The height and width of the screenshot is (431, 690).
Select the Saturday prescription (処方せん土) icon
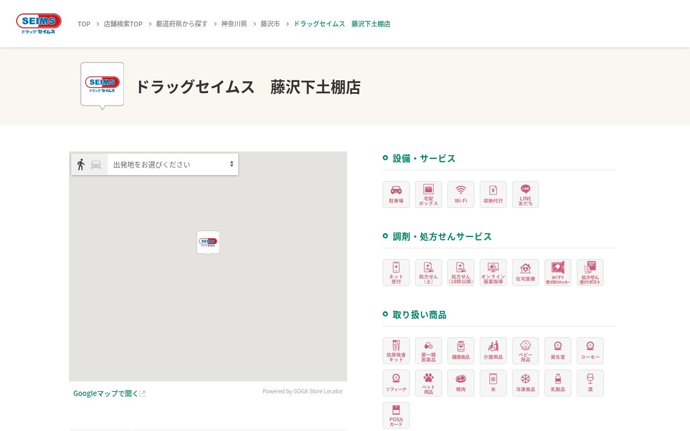click(429, 273)
